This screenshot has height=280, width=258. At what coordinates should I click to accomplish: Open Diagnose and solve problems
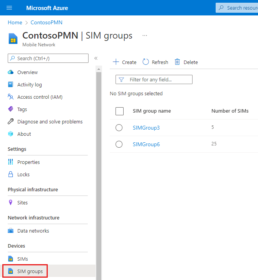point(50,121)
